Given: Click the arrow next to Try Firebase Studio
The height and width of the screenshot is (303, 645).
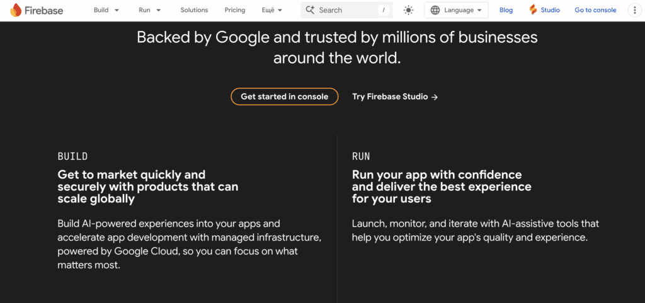Looking at the screenshot, I should click(435, 97).
